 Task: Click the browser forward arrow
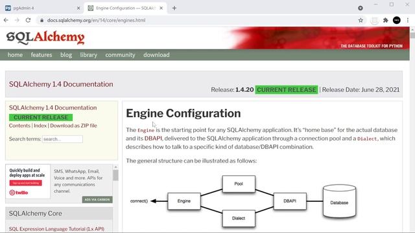tap(17, 20)
